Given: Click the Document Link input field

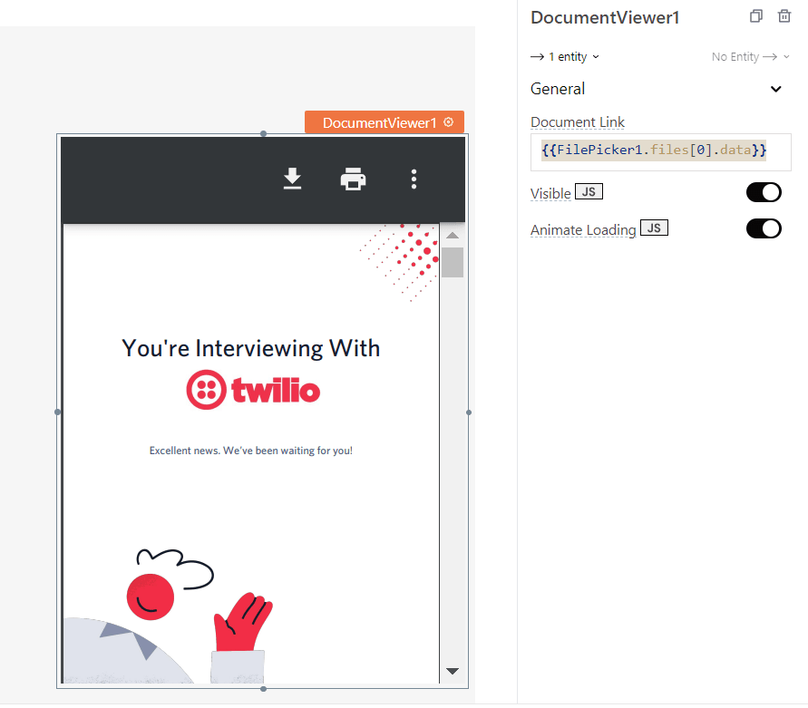Looking at the screenshot, I should coord(660,150).
